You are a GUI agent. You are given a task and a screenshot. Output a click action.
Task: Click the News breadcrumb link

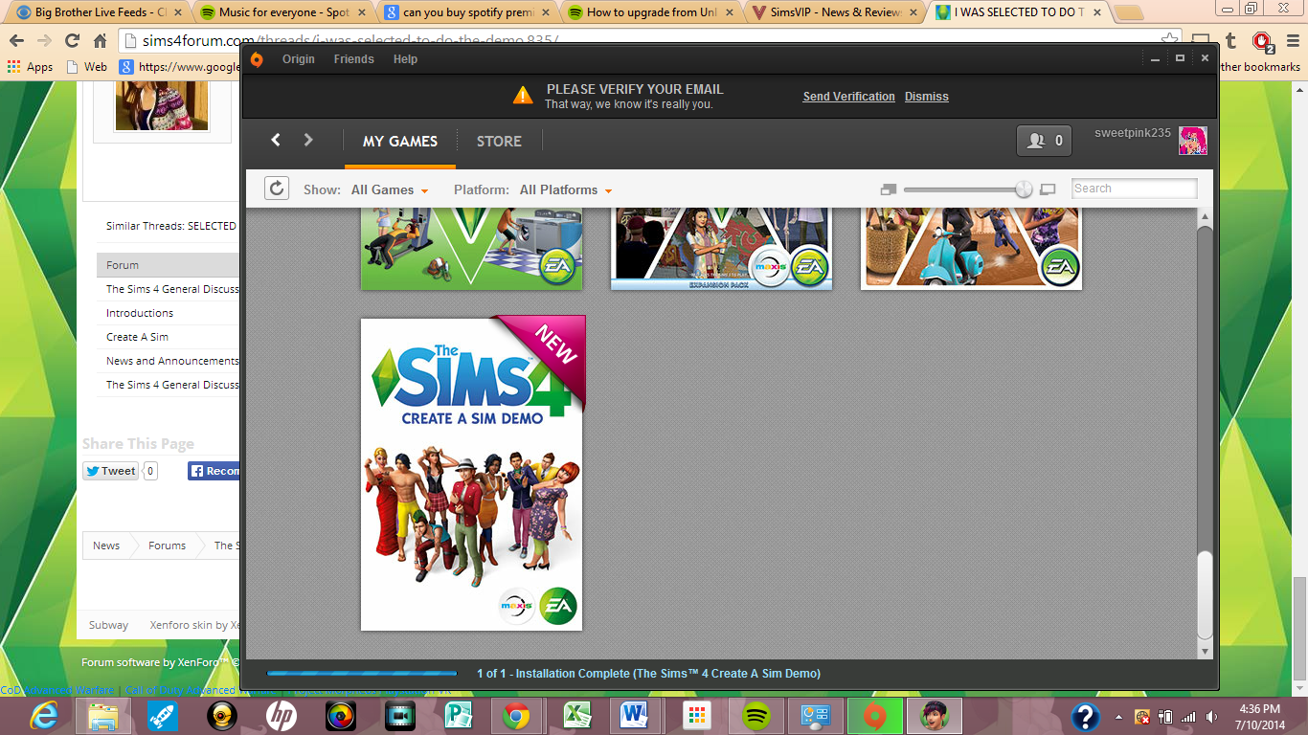106,546
